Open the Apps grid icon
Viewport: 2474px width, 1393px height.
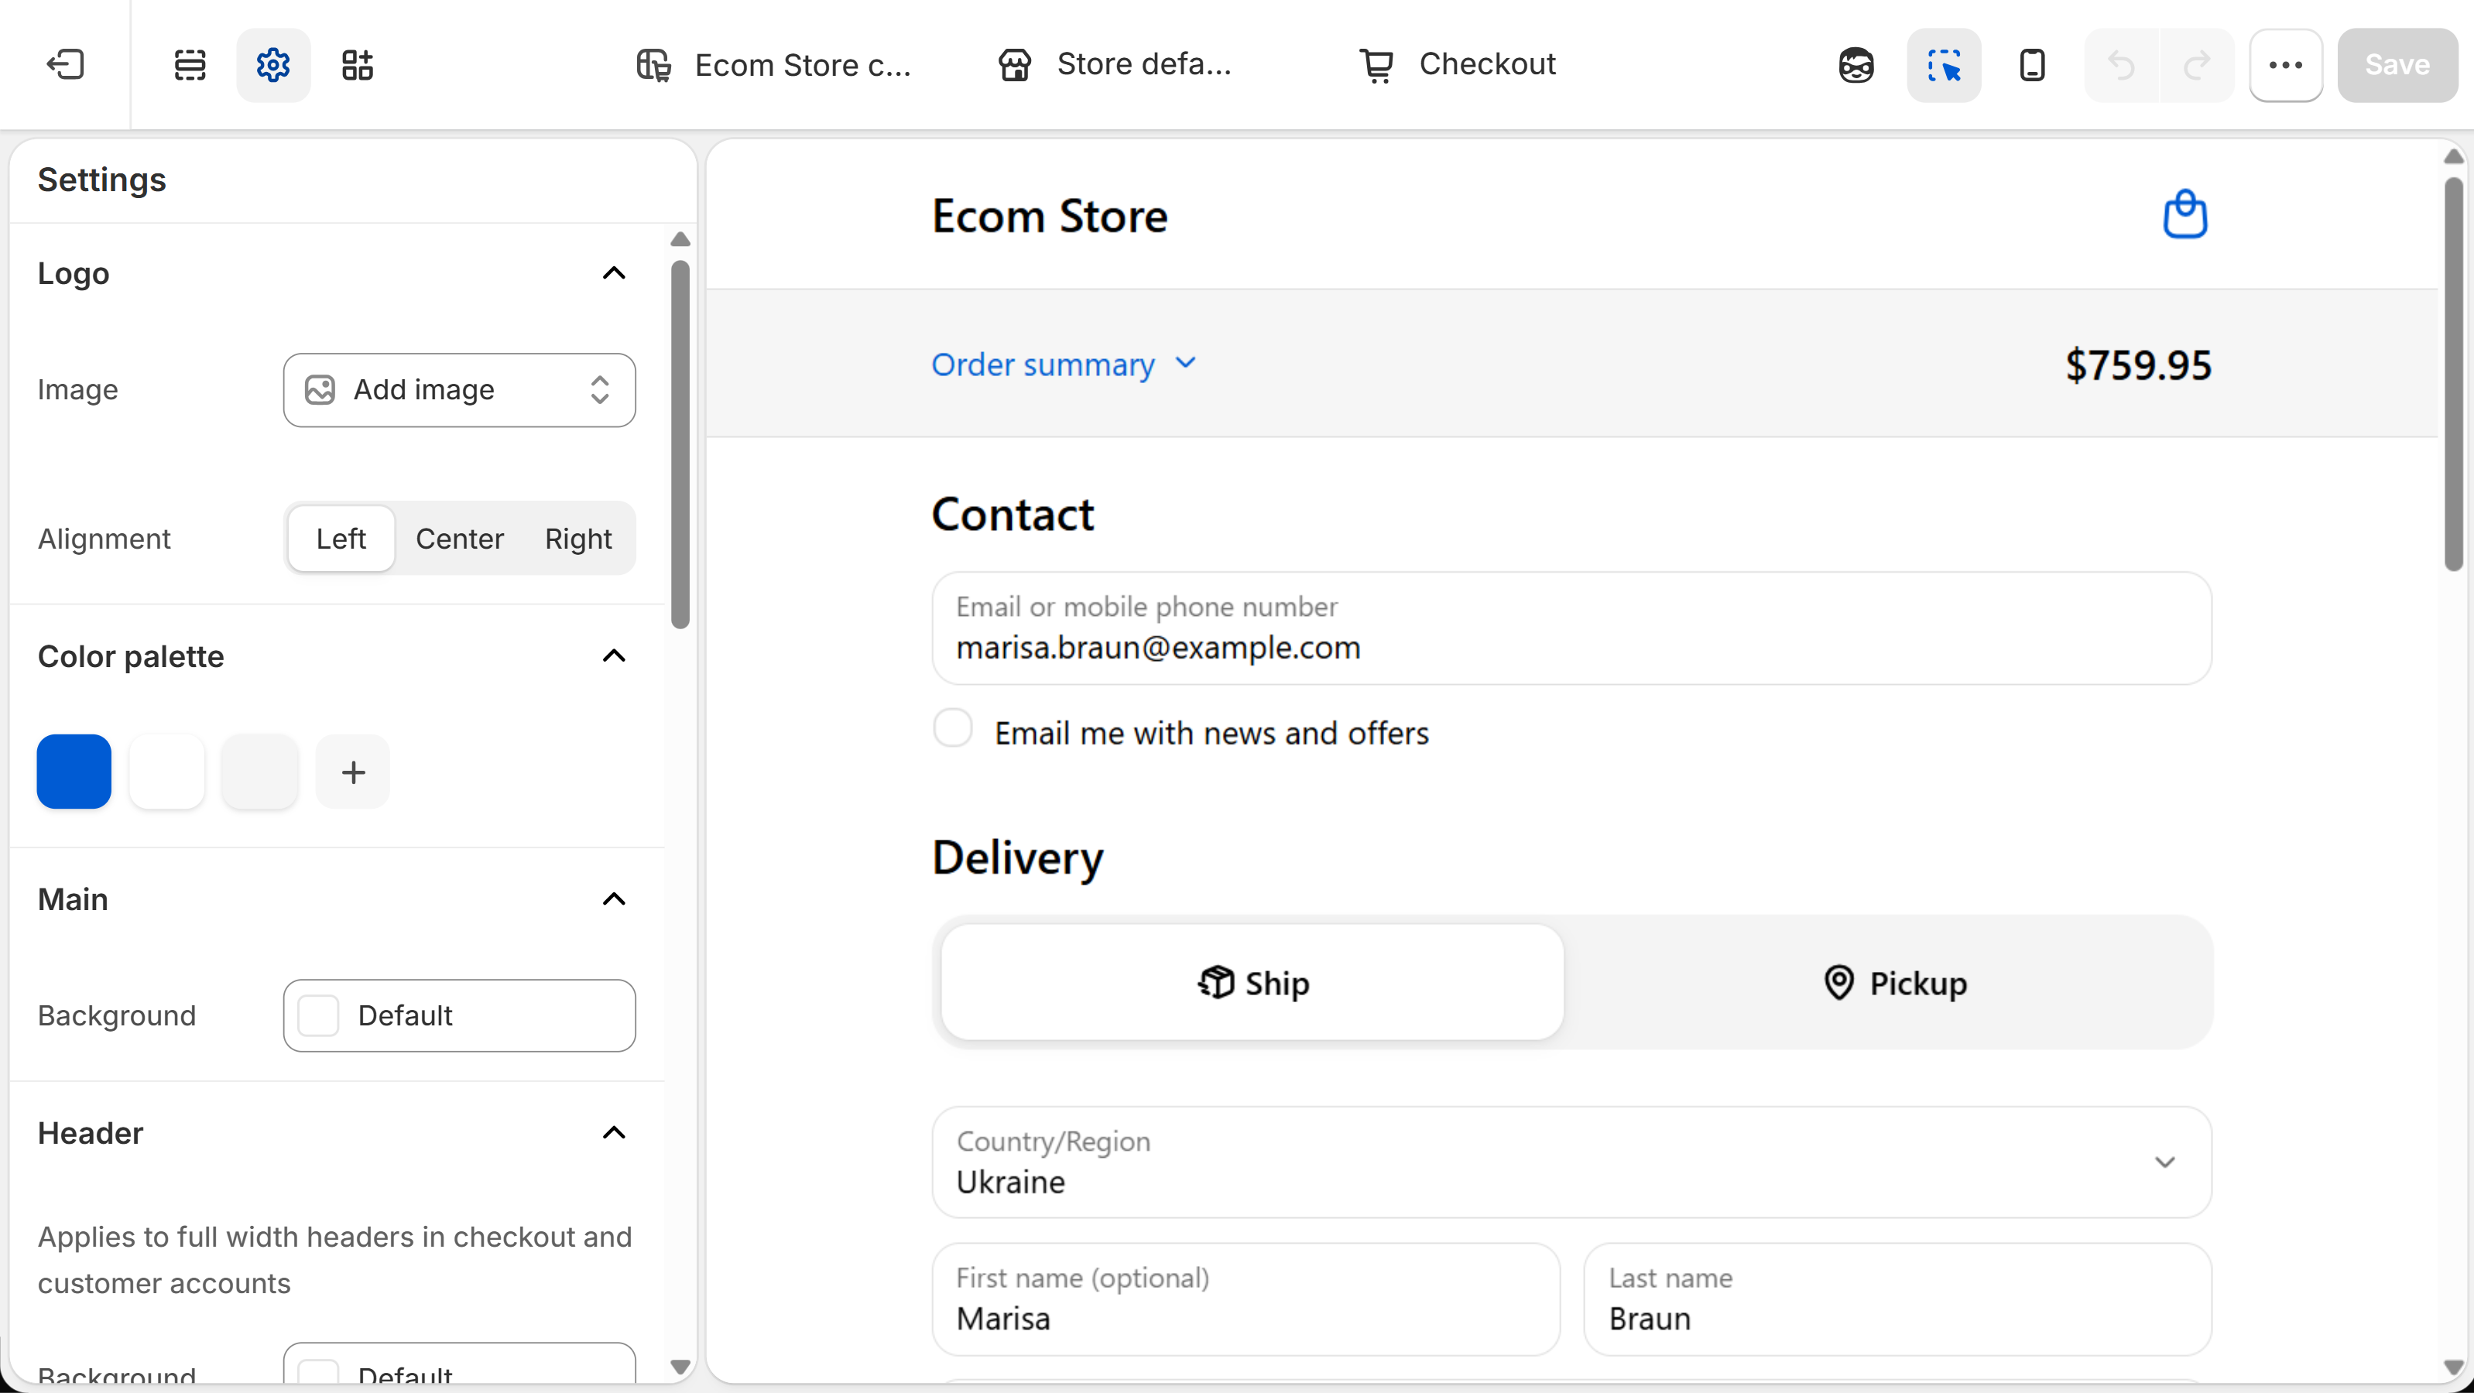358,64
